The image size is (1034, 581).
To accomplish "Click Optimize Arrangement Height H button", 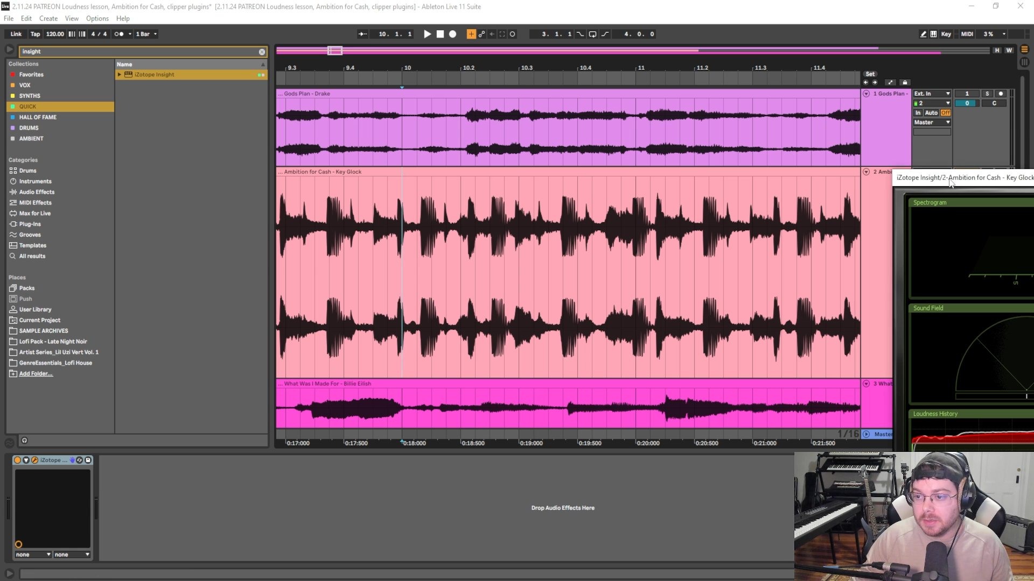I will 997,51.
